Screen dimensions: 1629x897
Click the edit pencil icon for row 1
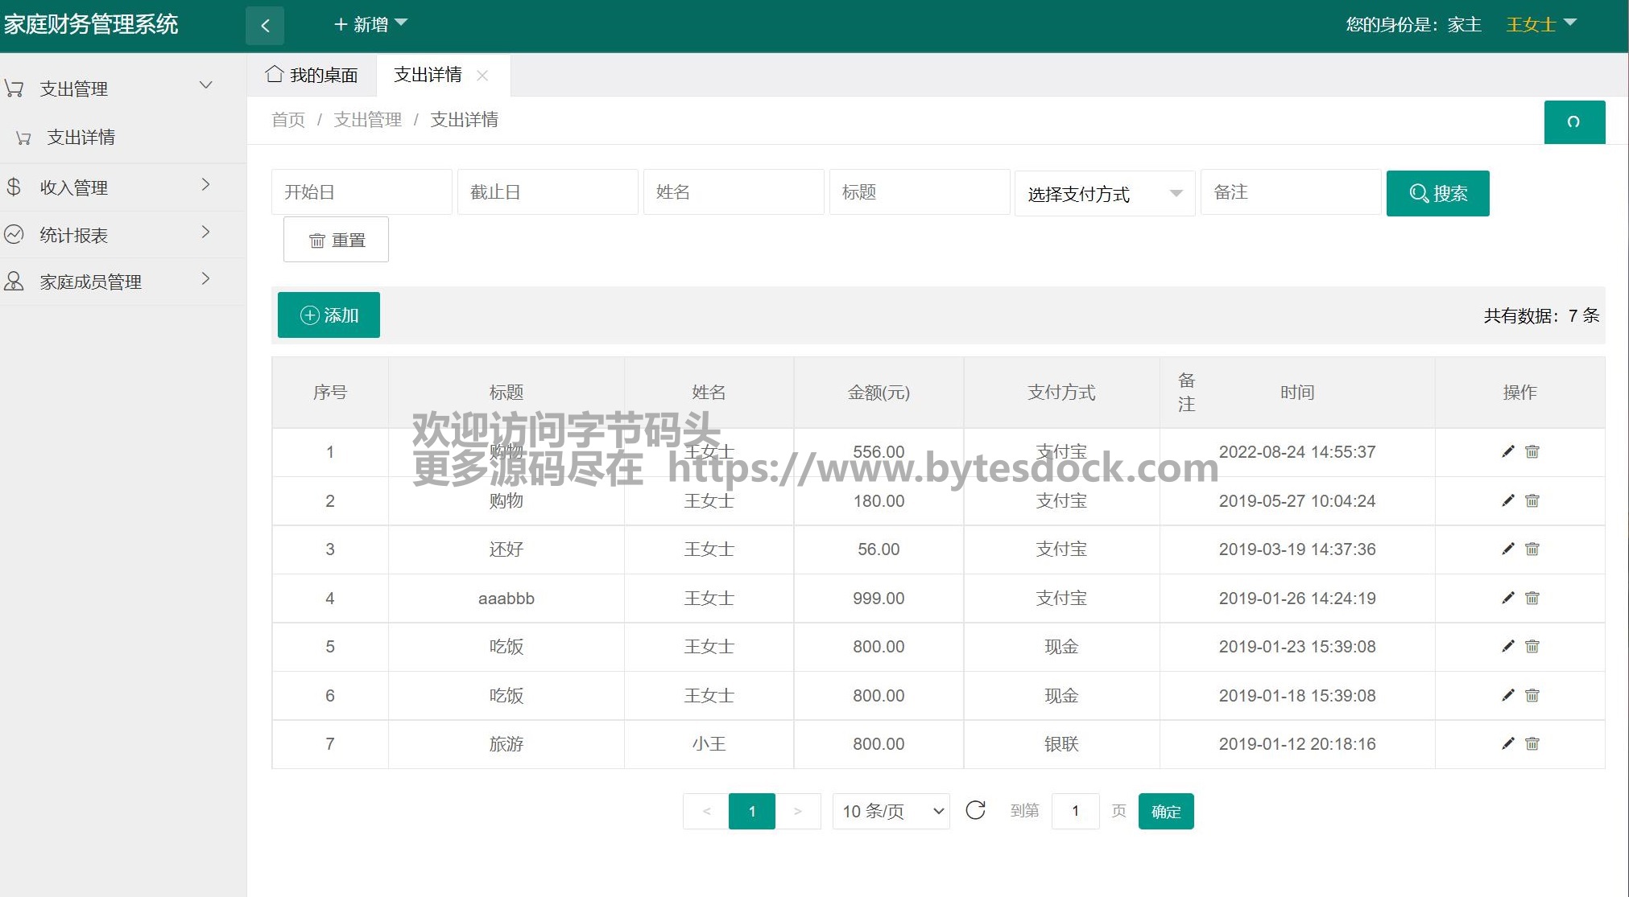point(1508,451)
